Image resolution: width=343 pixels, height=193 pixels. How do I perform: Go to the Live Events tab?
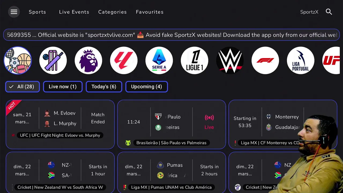(74, 12)
